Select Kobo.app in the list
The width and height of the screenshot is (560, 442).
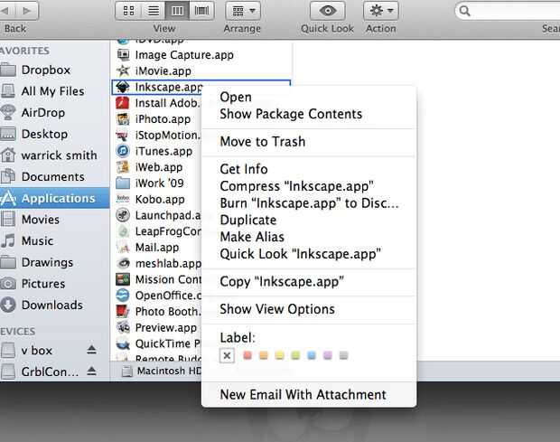point(160,199)
